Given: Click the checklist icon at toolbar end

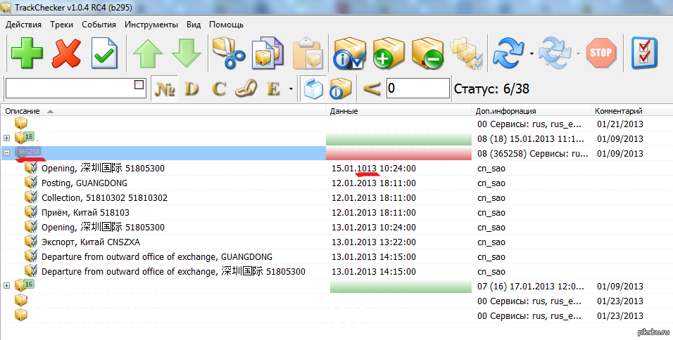Looking at the screenshot, I should point(644,53).
